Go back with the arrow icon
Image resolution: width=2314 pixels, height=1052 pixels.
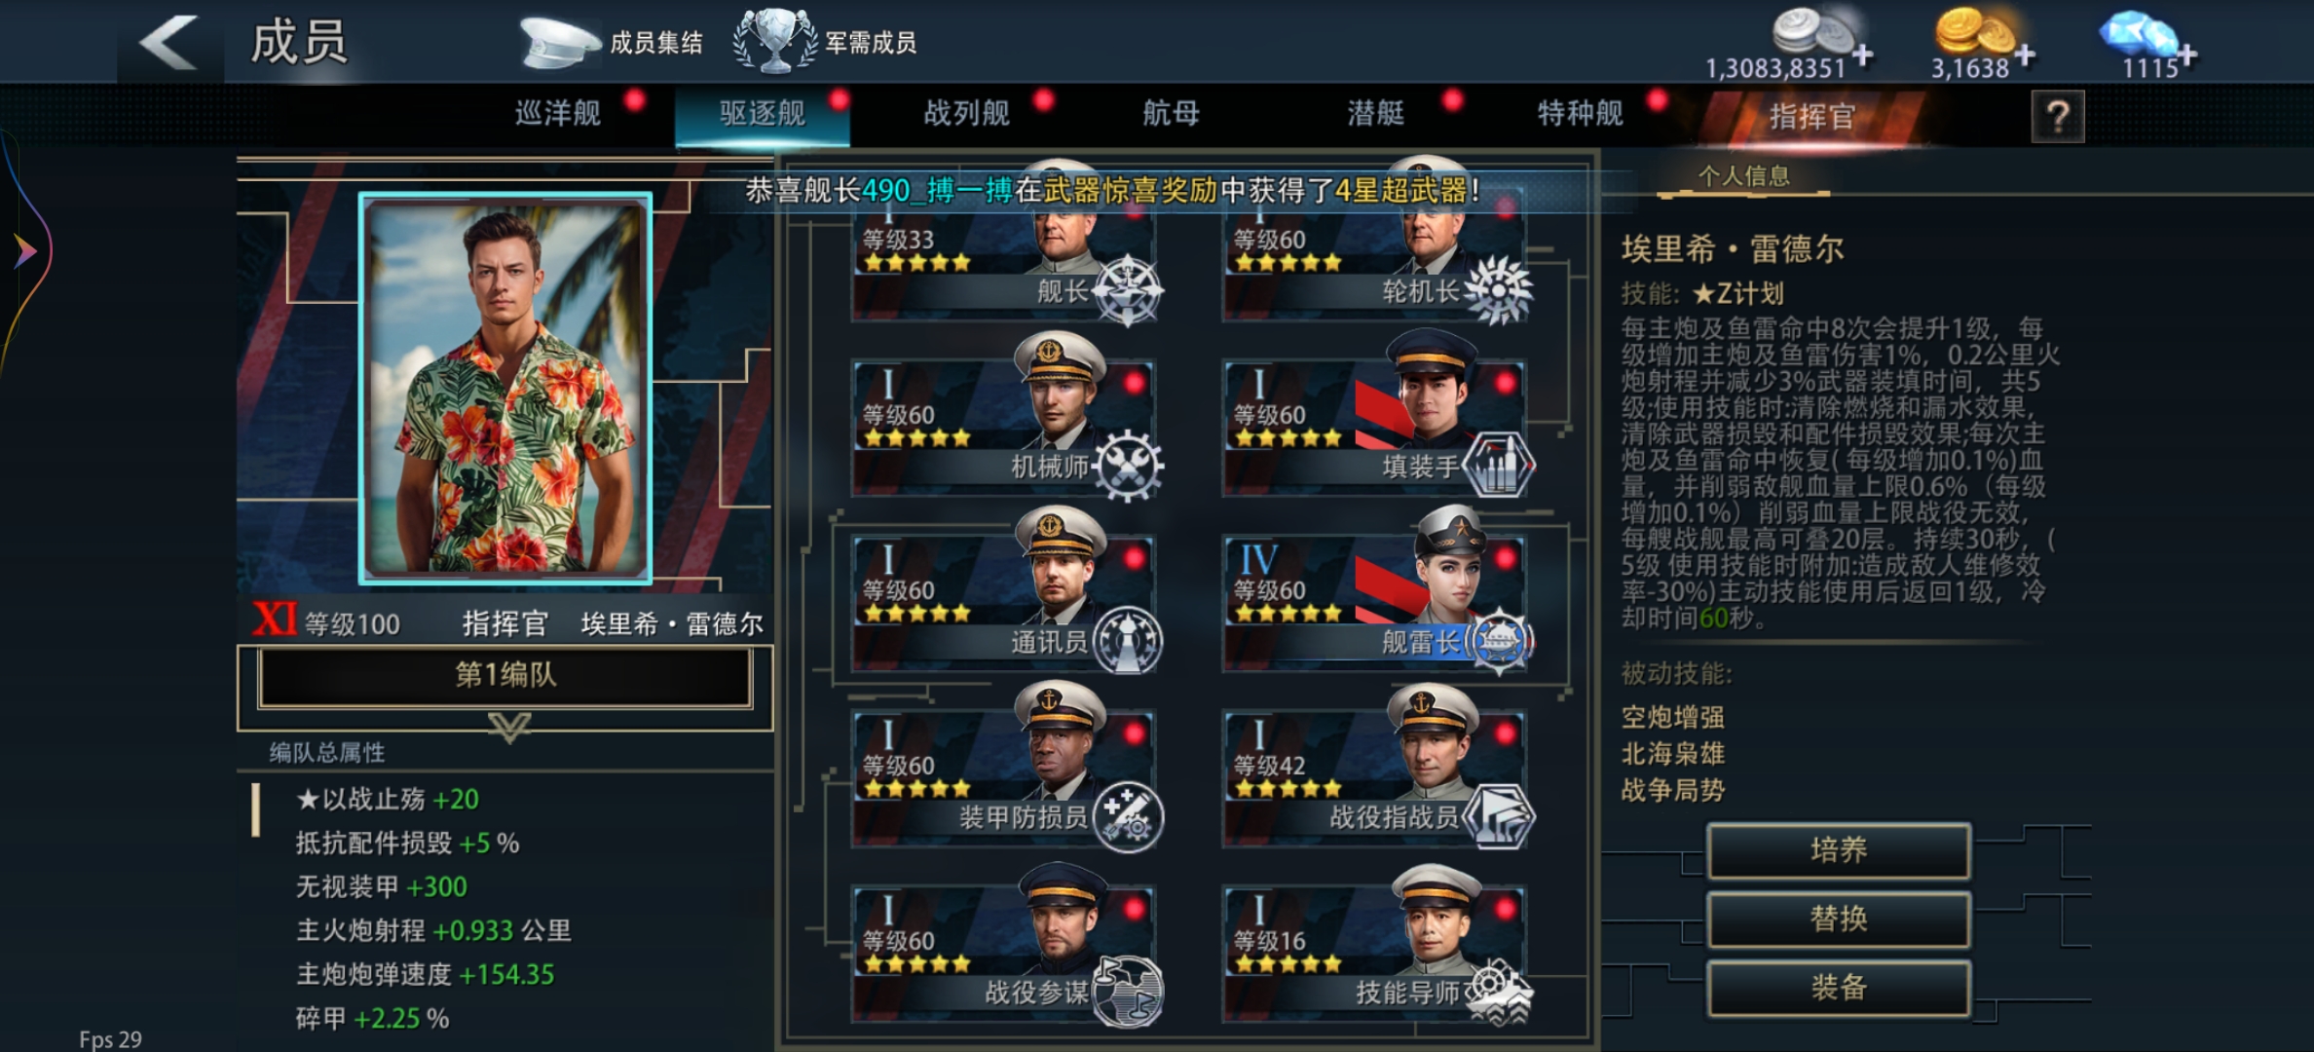point(169,43)
